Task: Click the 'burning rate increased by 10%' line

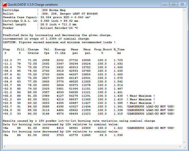Action: (x=61, y=124)
